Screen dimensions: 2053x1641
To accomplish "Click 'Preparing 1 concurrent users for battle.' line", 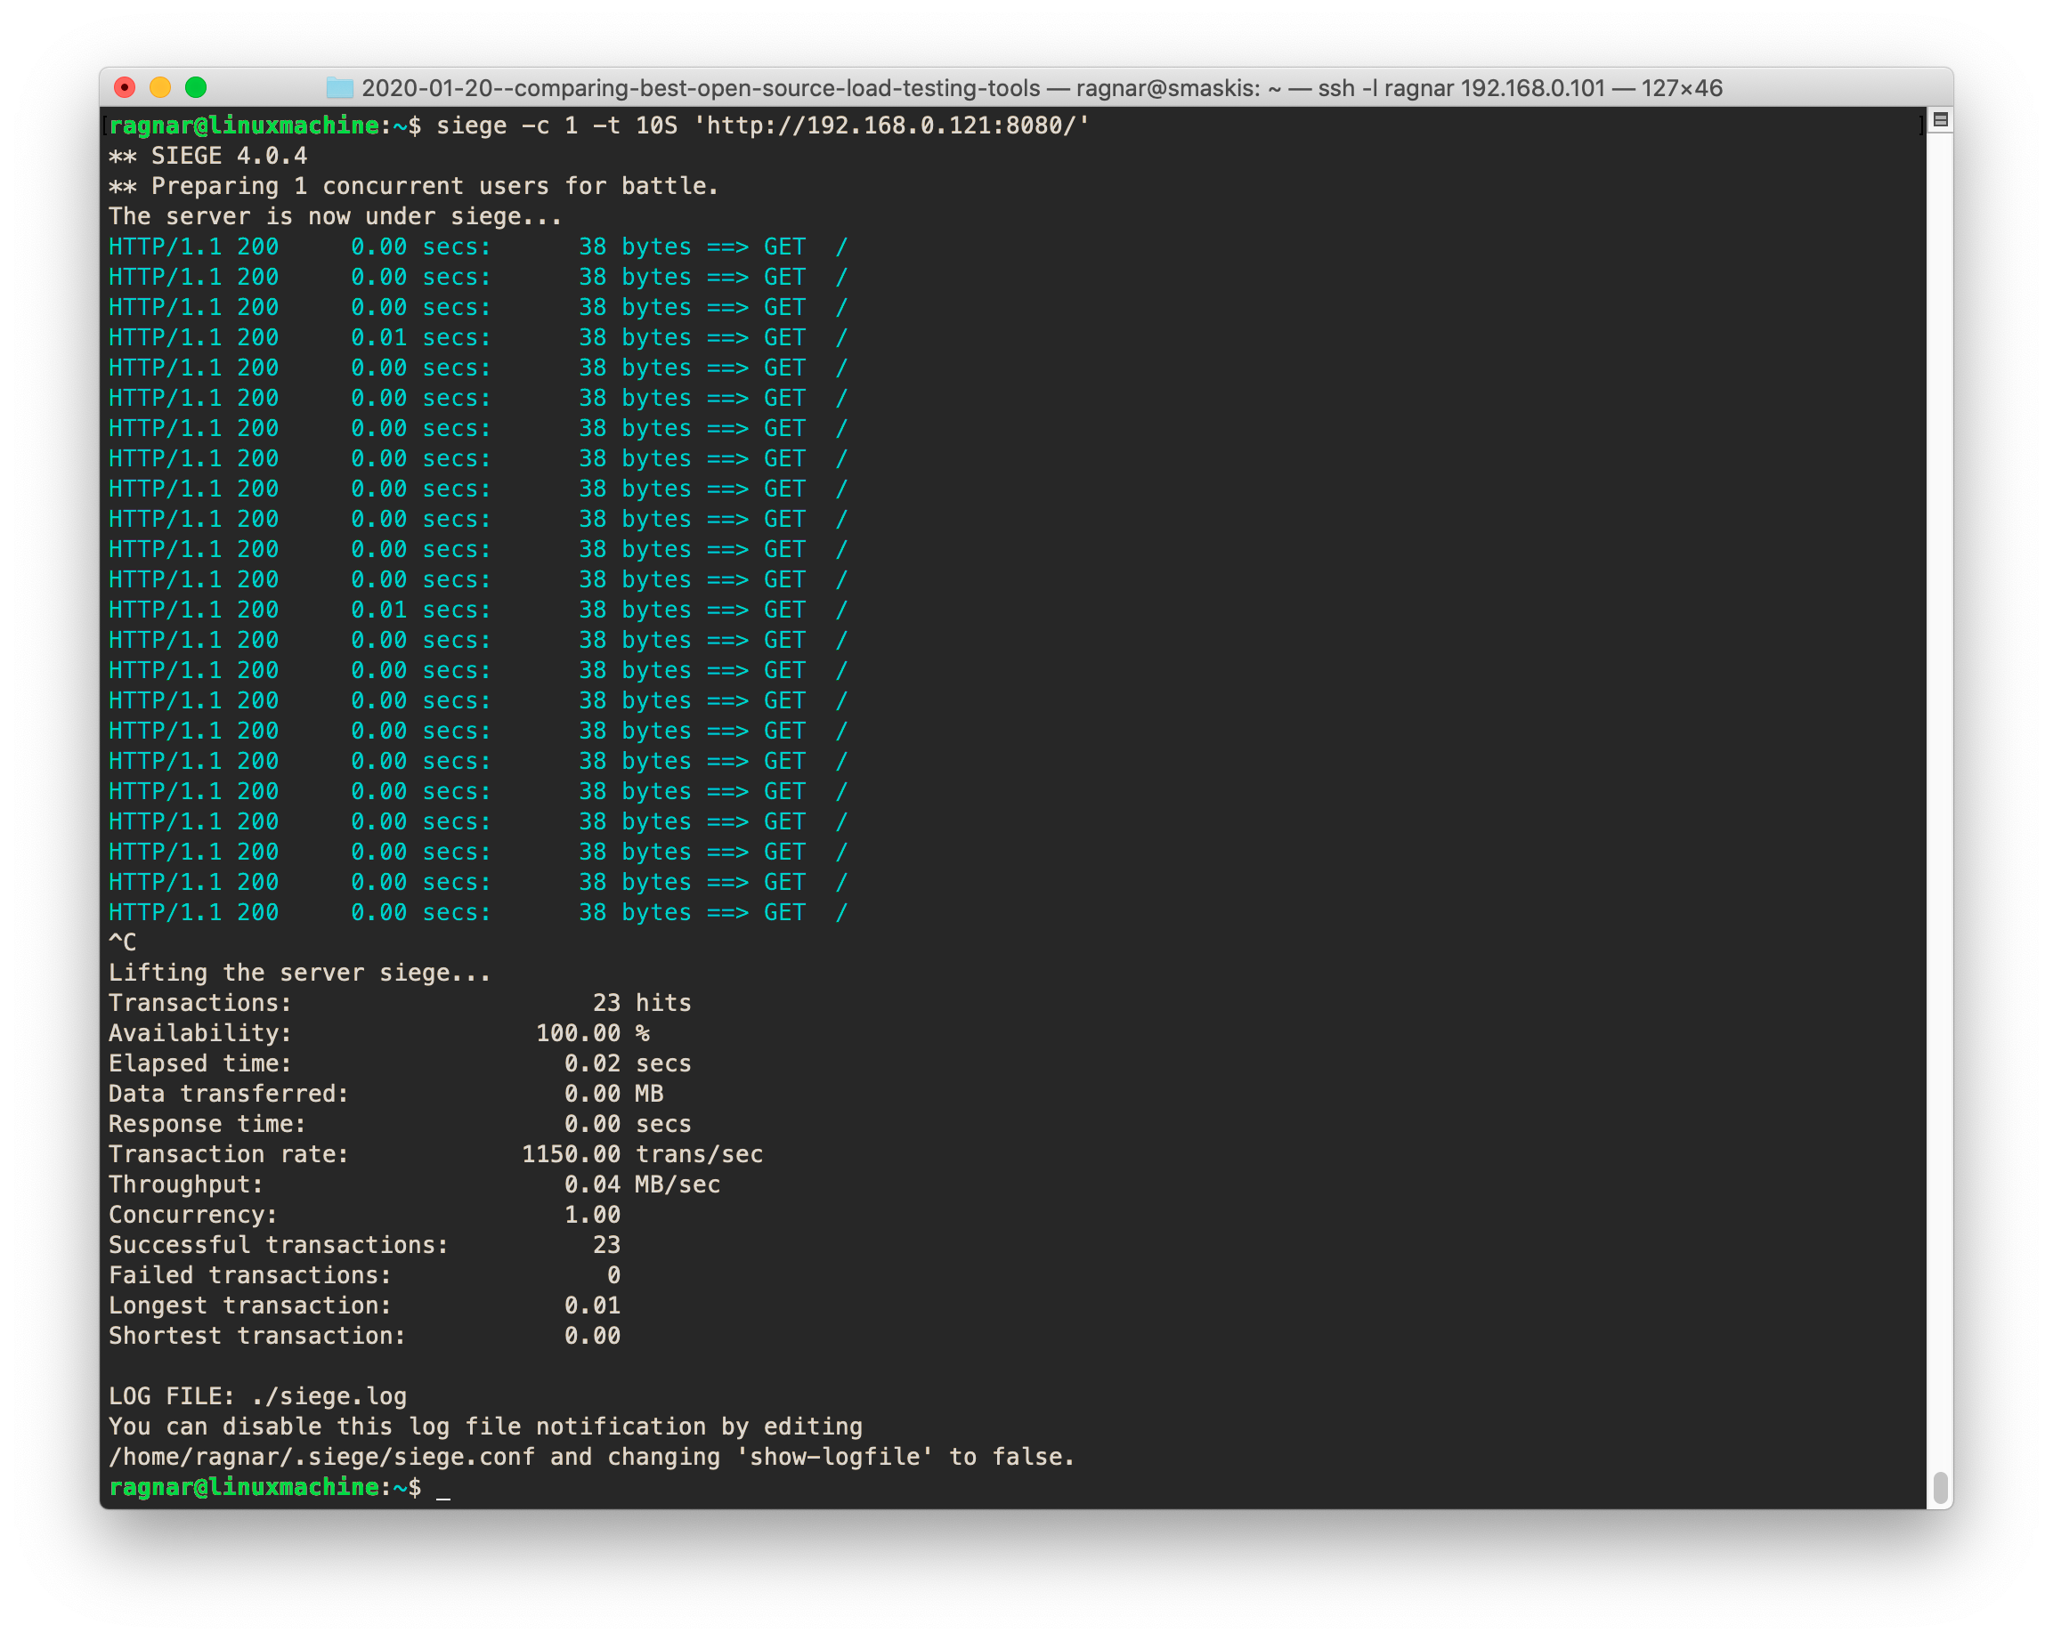I will (413, 187).
